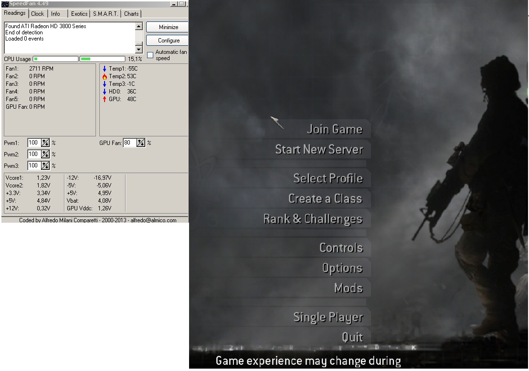Switch to the Readings tab

tap(14, 13)
